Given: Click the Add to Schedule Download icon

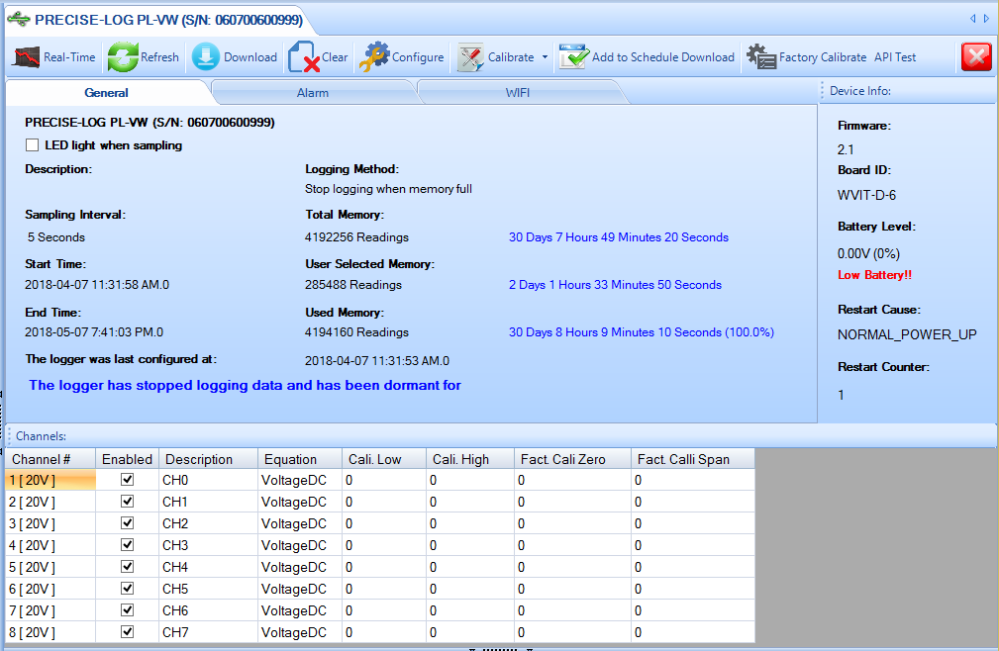Looking at the screenshot, I should (573, 57).
